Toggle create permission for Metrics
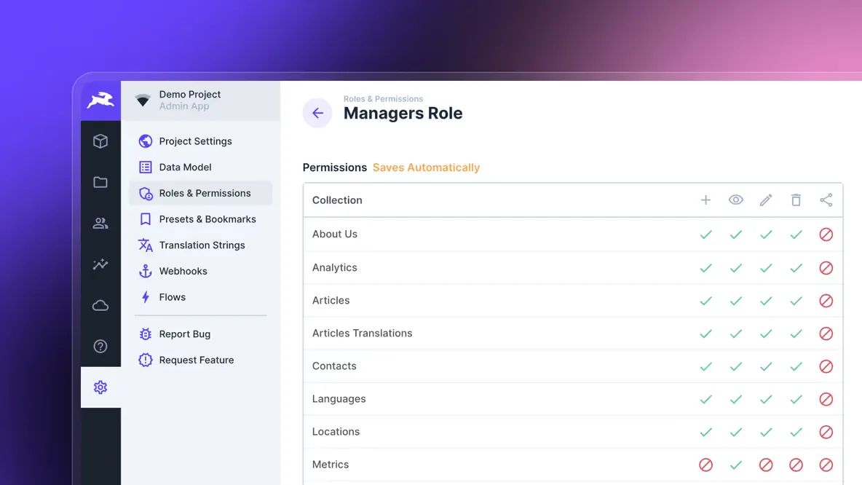Viewport: 862px width, 485px height. coord(706,465)
